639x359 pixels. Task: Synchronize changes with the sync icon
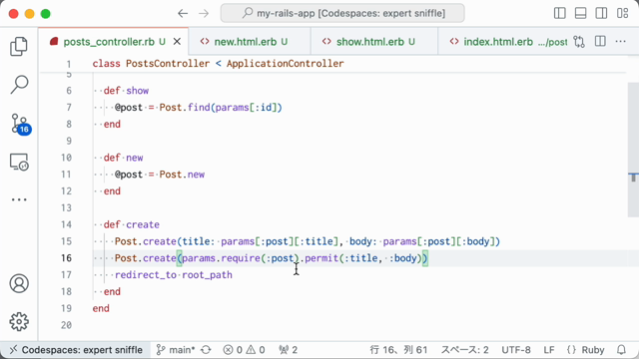click(x=206, y=350)
